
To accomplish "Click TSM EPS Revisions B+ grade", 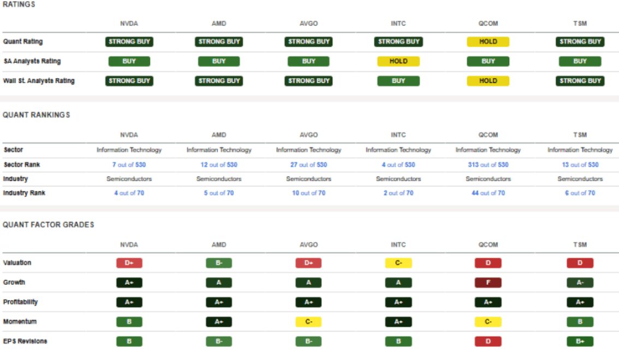I will pyautogui.click(x=580, y=341).
